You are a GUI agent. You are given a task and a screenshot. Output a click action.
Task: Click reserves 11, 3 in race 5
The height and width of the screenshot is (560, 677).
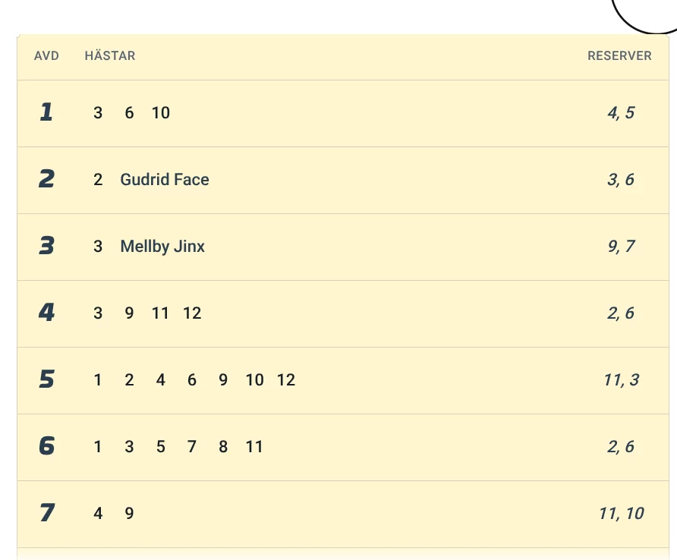(x=621, y=380)
